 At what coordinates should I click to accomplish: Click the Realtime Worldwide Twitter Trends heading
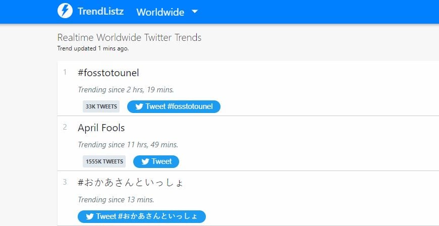tap(129, 37)
